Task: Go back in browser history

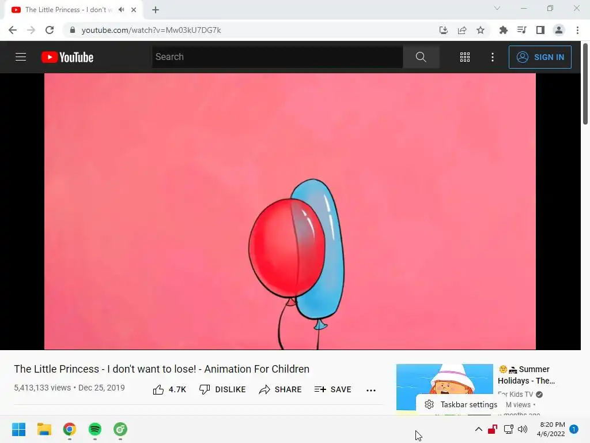Action: [x=13, y=30]
